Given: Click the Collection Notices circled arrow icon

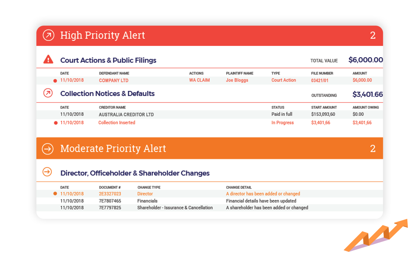Looking at the screenshot, I should [48, 93].
